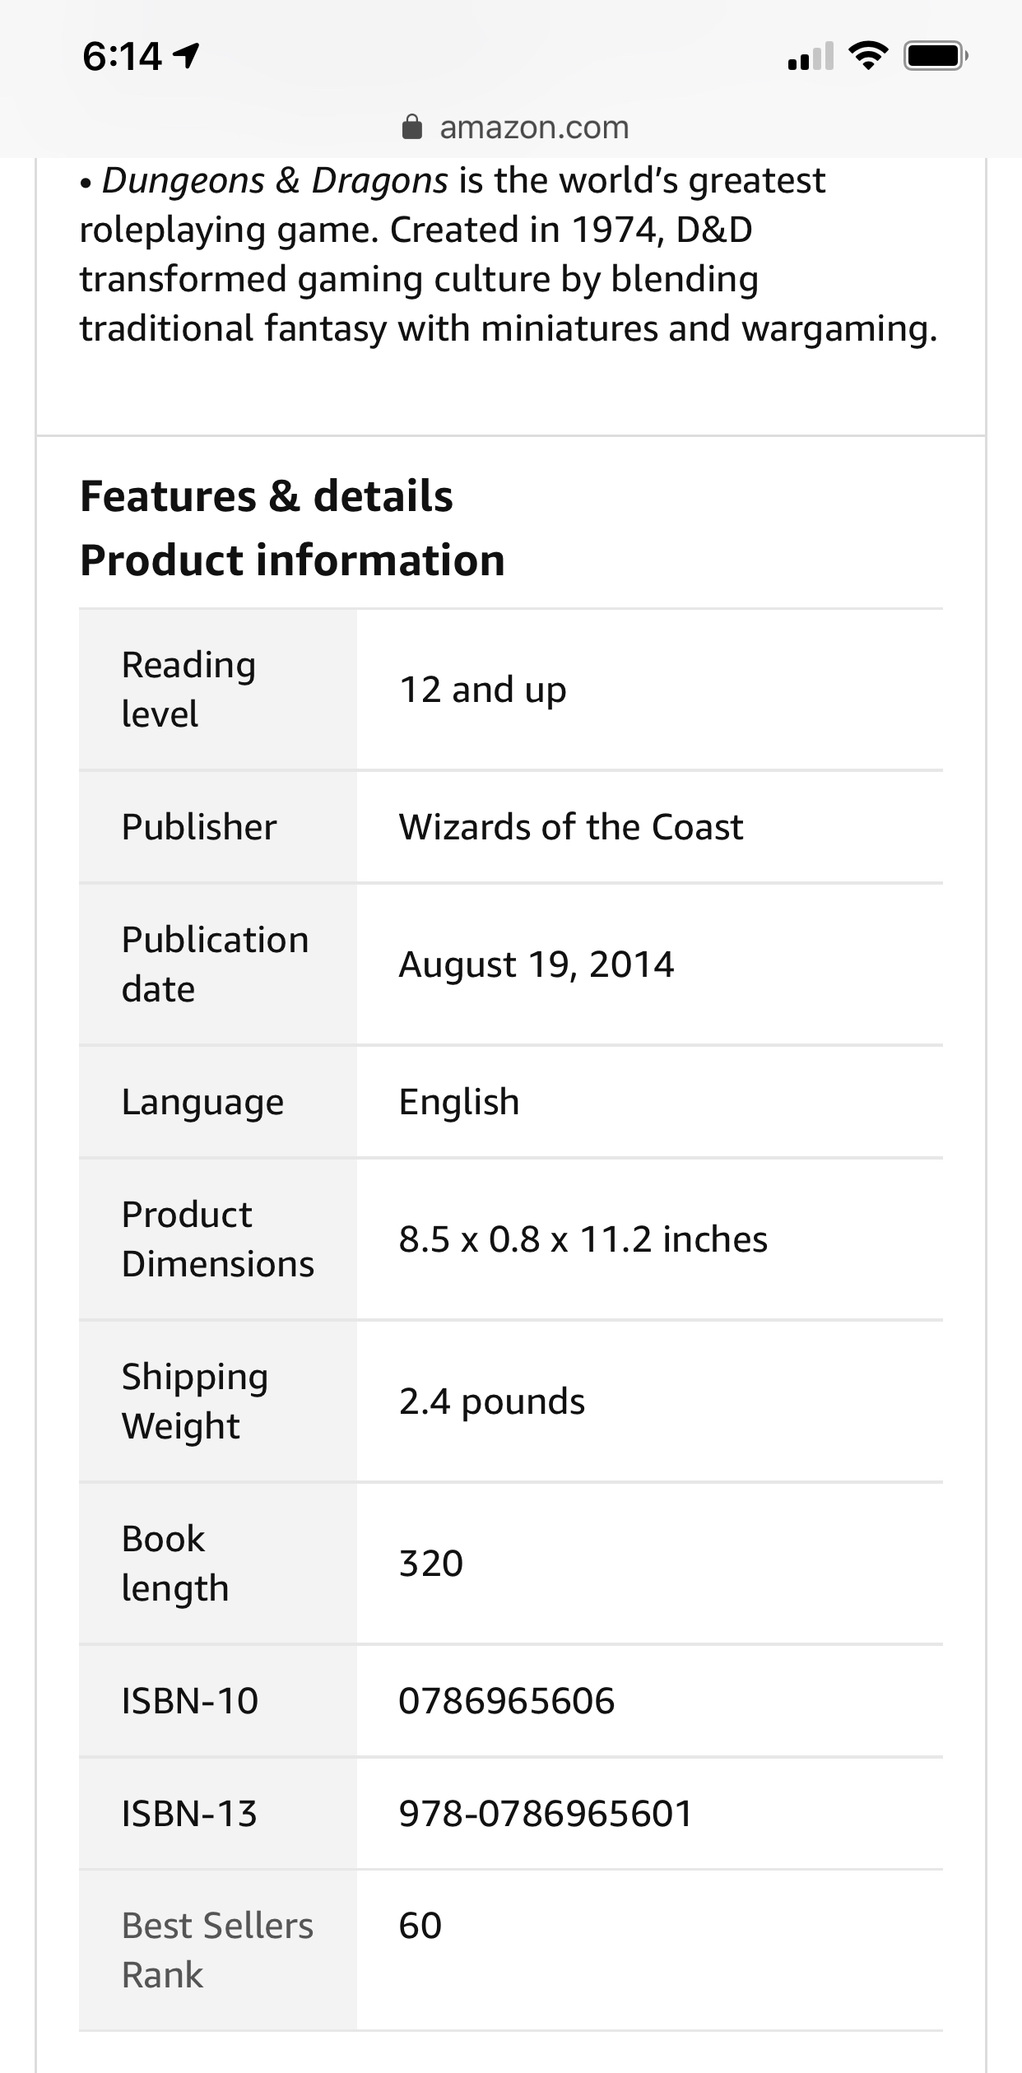Tap the amazon.com address bar
This screenshot has height=2073, width=1022.
tap(516, 127)
